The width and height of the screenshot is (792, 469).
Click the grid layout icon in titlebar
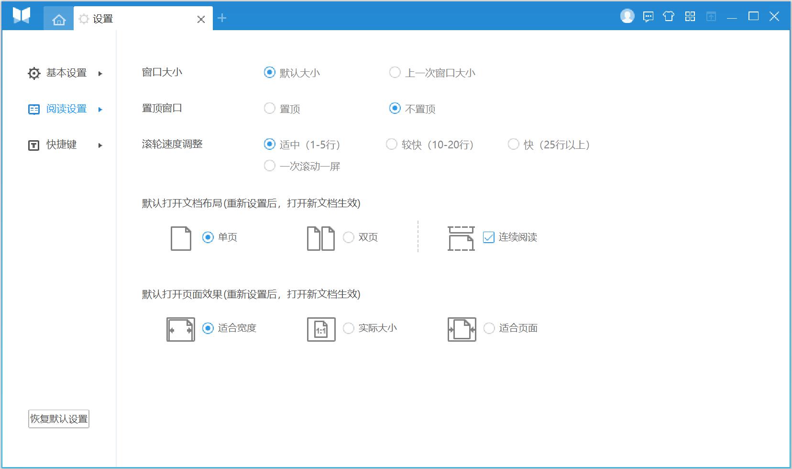click(x=690, y=16)
